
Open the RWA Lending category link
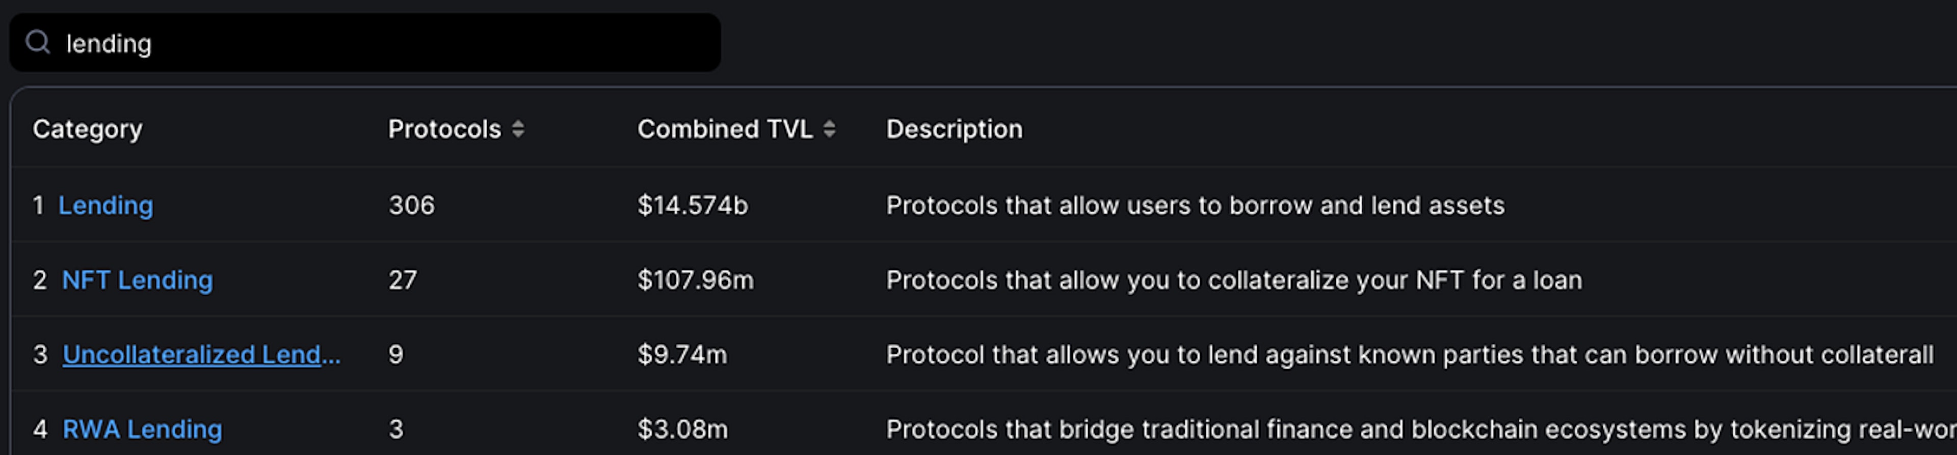point(142,429)
